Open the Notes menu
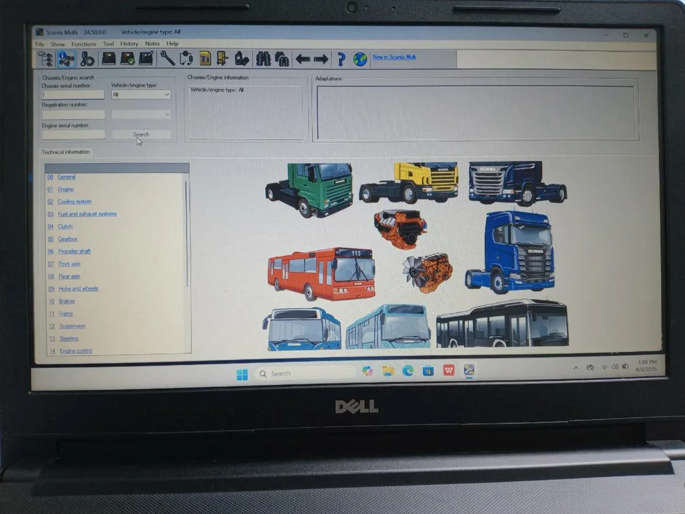The width and height of the screenshot is (685, 514). pos(152,43)
